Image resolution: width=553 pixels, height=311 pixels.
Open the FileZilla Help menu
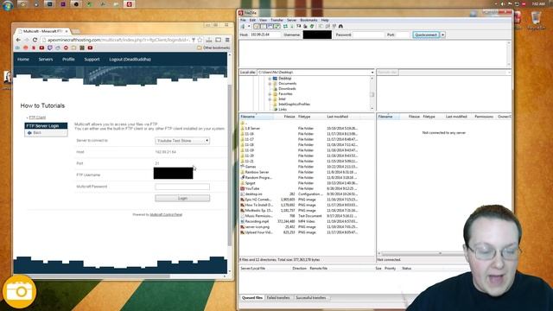(x=325, y=20)
